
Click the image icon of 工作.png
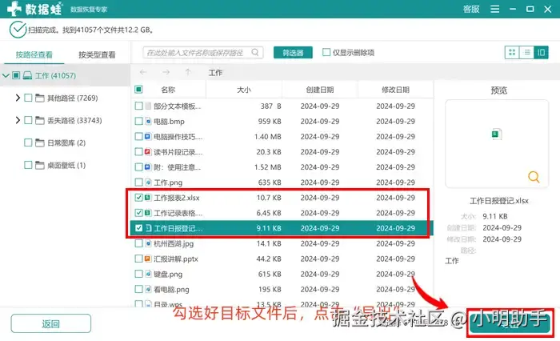click(x=148, y=183)
